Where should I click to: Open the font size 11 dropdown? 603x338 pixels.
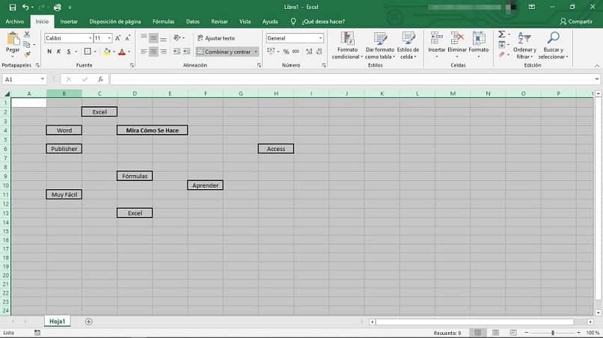[109, 38]
